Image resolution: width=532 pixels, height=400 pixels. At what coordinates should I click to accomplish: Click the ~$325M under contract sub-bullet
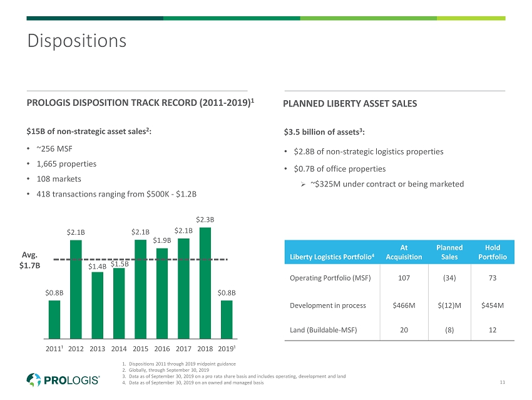click(387, 184)
